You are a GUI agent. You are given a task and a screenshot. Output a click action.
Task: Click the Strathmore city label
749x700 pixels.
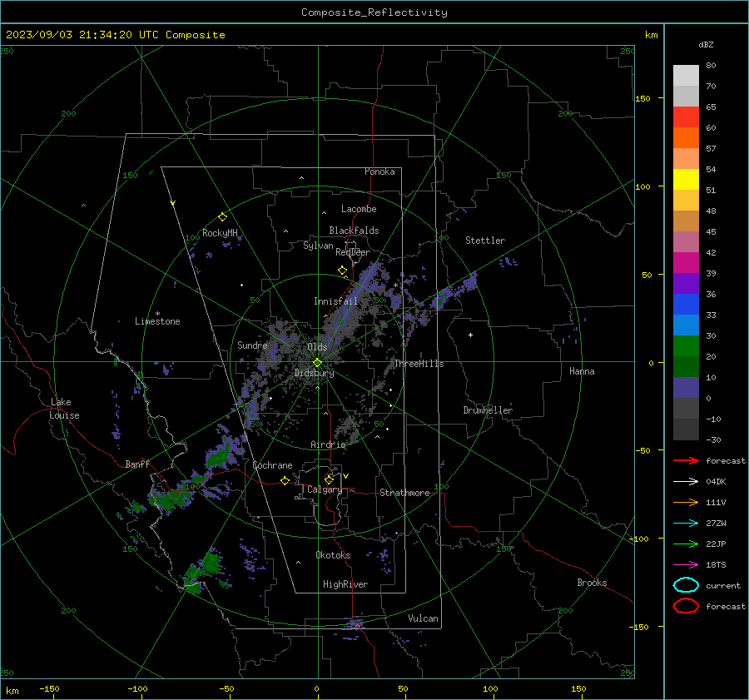(404, 493)
